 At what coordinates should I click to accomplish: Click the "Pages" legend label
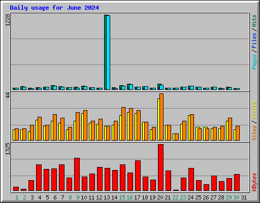254,62
